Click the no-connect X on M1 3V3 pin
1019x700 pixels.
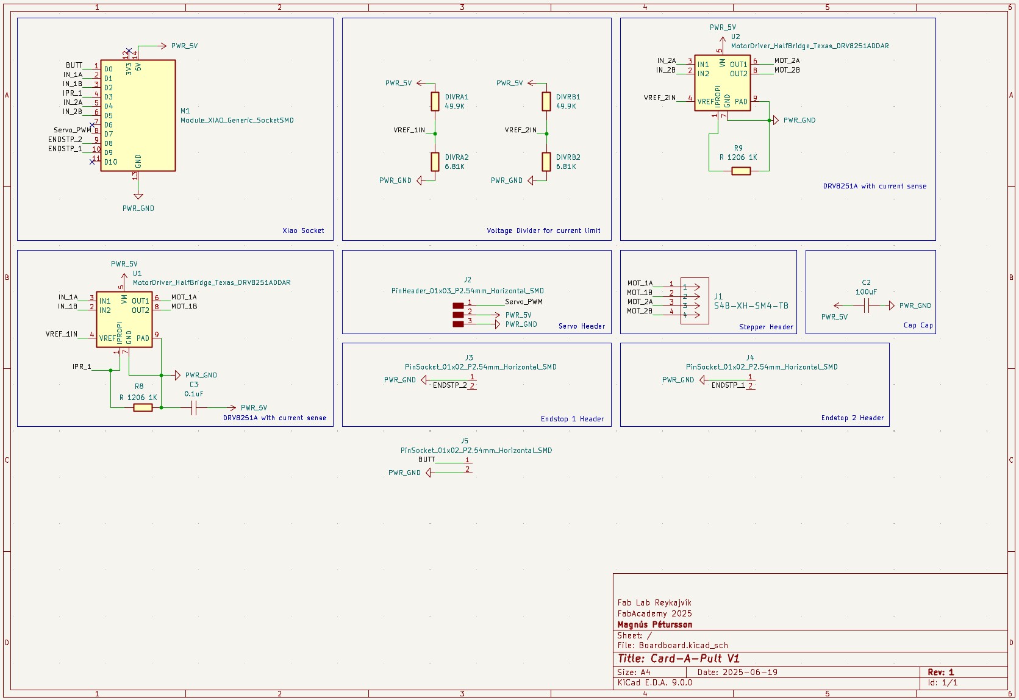(x=129, y=51)
